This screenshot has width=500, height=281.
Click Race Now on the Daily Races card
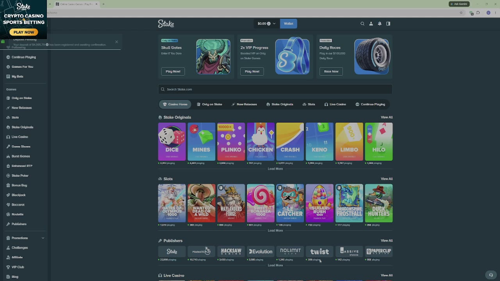point(331,71)
